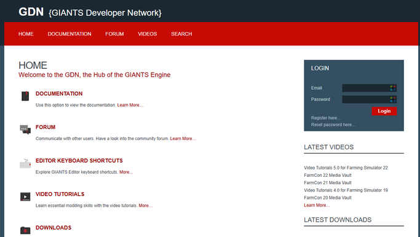Open 'Video Tutorials 5.0 for Farming Simulator 22'
The image size is (420, 237).
[x=346, y=168]
